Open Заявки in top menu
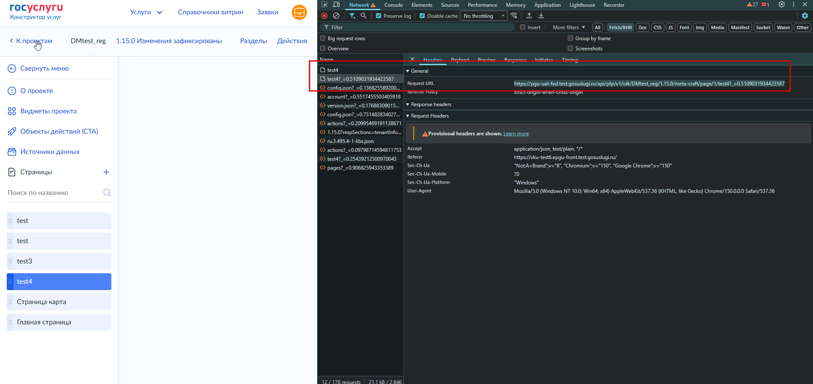The width and height of the screenshot is (813, 384). (267, 12)
